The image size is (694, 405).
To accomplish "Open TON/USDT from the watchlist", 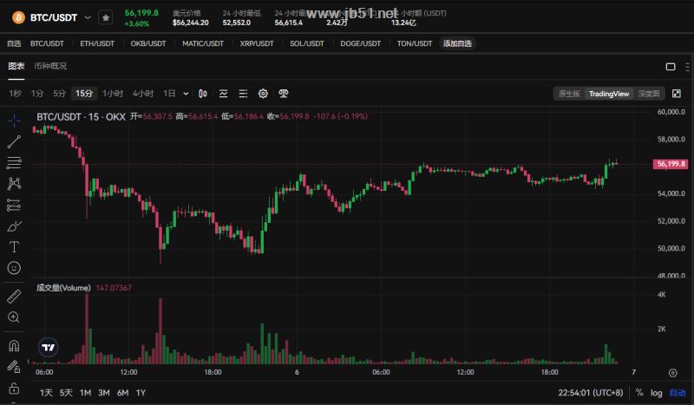I will 415,43.
